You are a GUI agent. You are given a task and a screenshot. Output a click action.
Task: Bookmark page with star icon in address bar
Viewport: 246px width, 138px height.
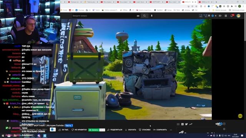click(x=196, y=6)
